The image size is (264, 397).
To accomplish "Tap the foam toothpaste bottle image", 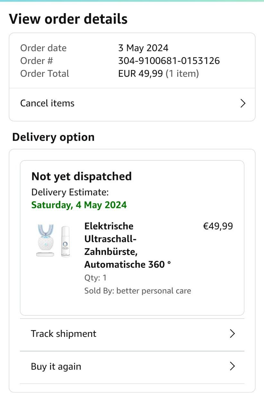I will 65,241.
